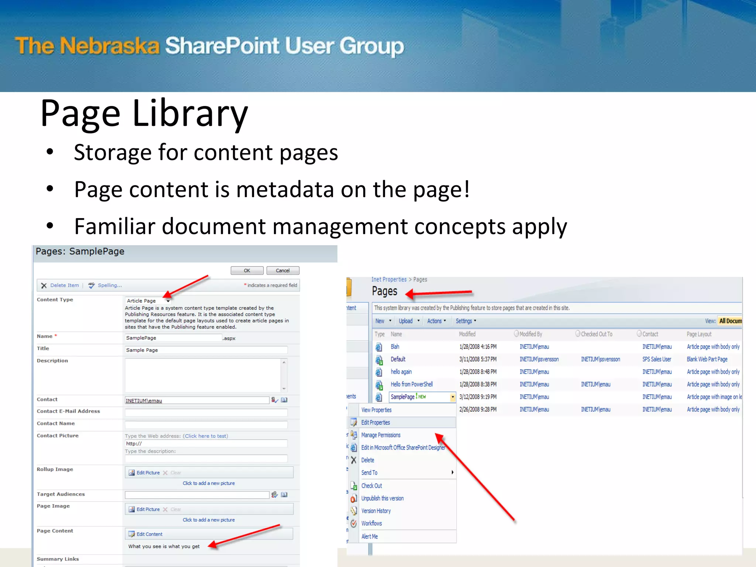Click the Name column header
The height and width of the screenshot is (567, 756).
coord(396,334)
